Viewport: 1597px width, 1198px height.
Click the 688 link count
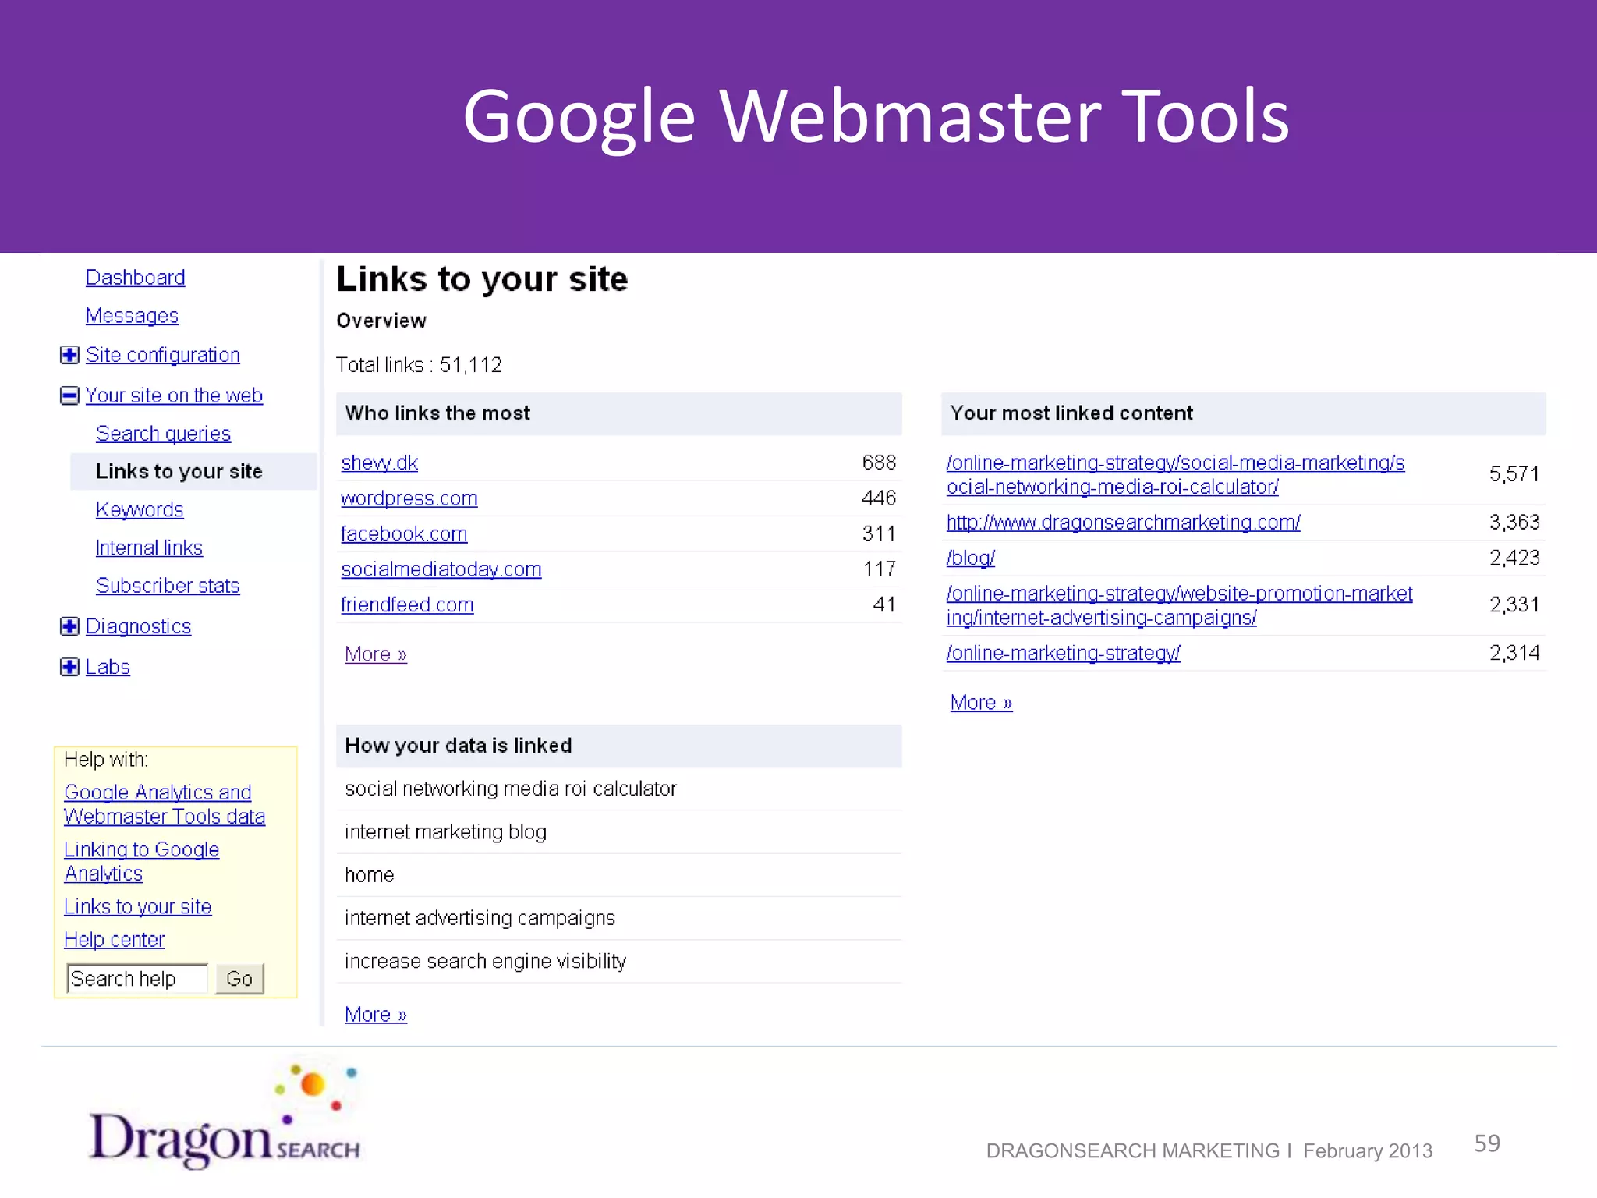click(x=879, y=463)
